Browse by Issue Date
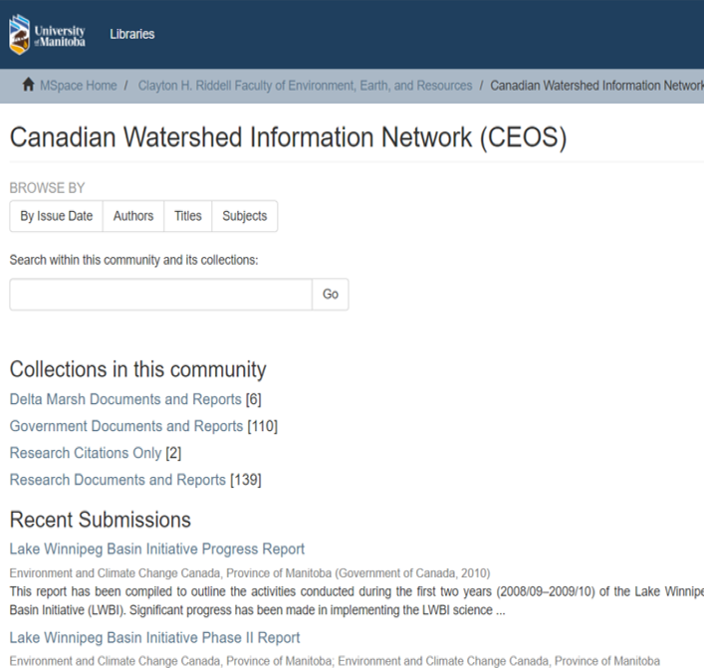The width and height of the screenshot is (704, 668). pyautogui.click(x=56, y=216)
